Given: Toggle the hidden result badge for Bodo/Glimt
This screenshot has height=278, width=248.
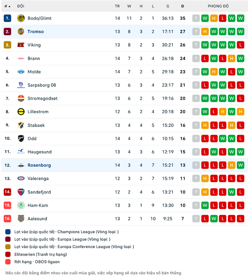Looking at the screenshot, I should coord(196,18).
